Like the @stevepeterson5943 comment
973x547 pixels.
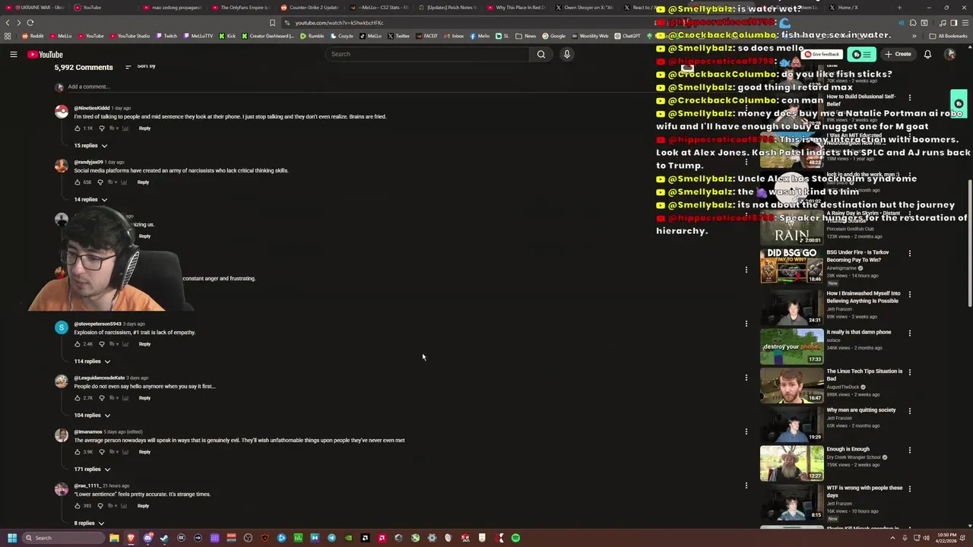[x=77, y=344]
